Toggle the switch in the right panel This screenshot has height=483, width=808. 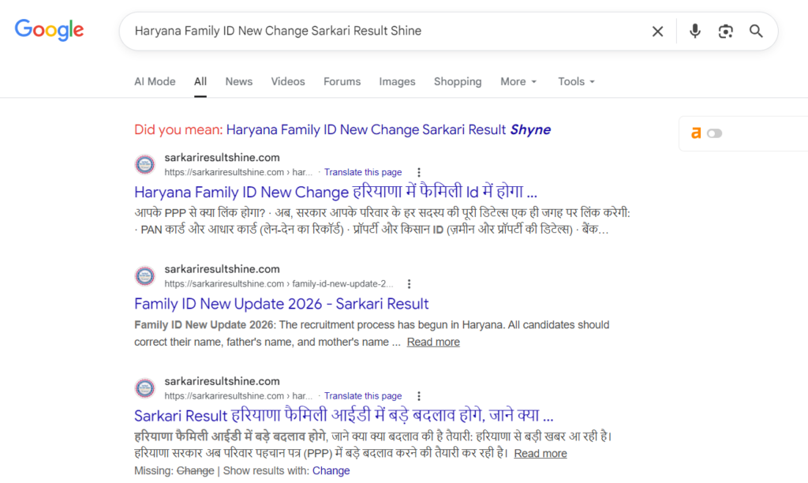coord(714,133)
